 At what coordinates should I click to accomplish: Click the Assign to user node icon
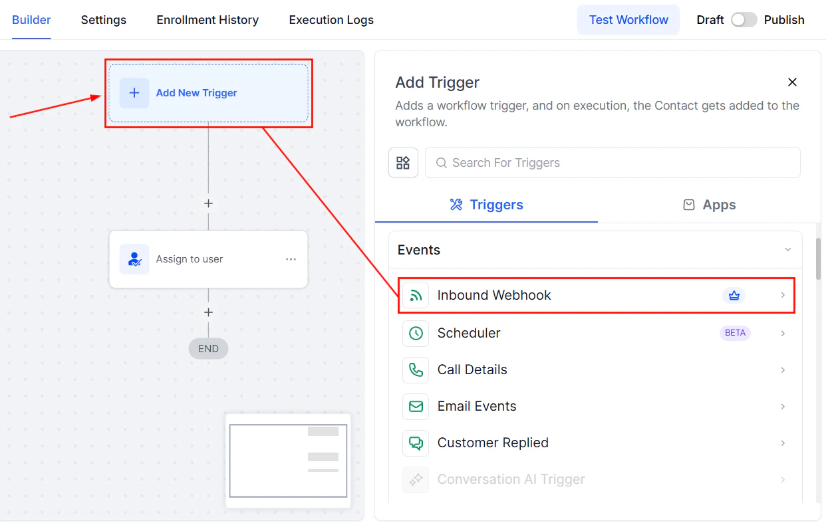[134, 259]
